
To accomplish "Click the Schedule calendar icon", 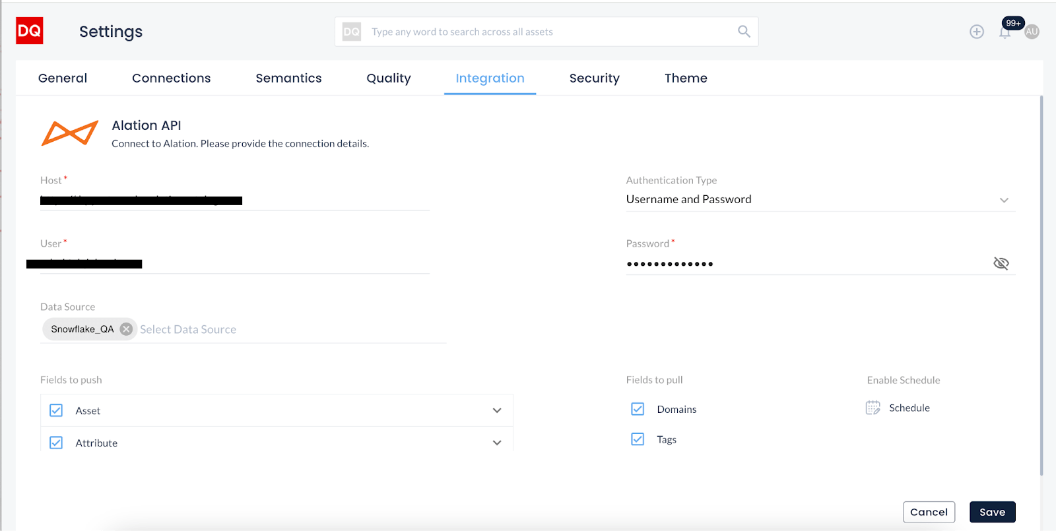I will pyautogui.click(x=873, y=408).
